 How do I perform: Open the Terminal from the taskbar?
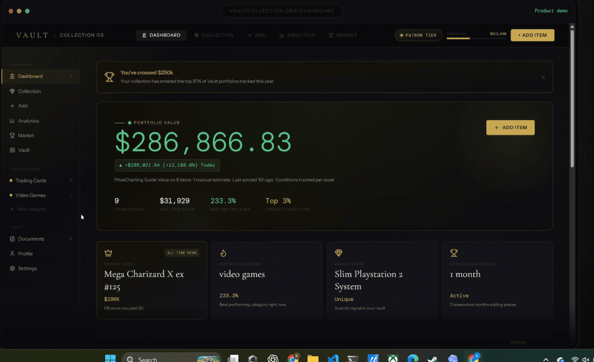point(353,358)
